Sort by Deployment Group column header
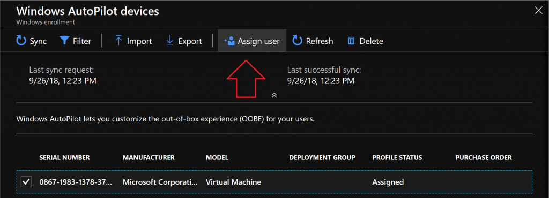 click(x=322, y=158)
